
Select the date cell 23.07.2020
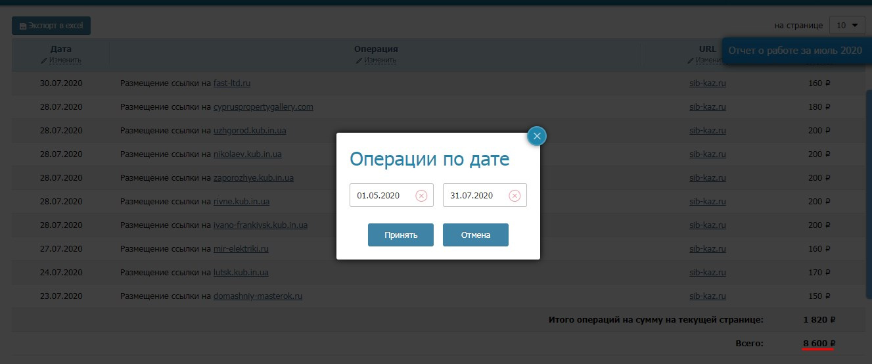point(61,296)
